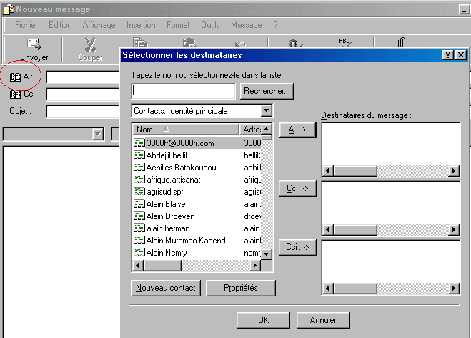Image resolution: width=471 pixels, height=338 pixels.
Task: Click contact card icon for agrisud sprl
Action: (139, 191)
